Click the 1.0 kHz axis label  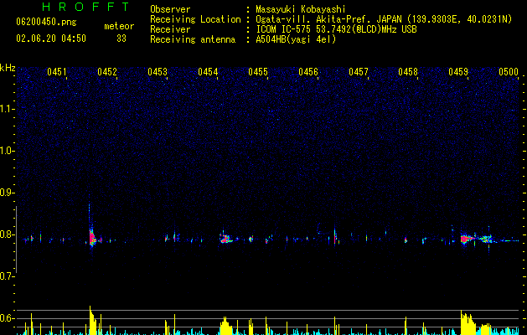8,151
